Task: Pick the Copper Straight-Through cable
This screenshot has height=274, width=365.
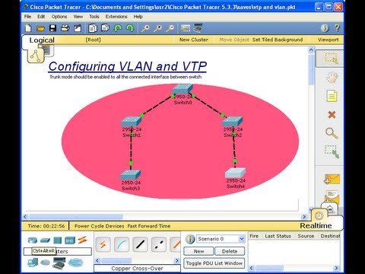Action: (x=140, y=244)
